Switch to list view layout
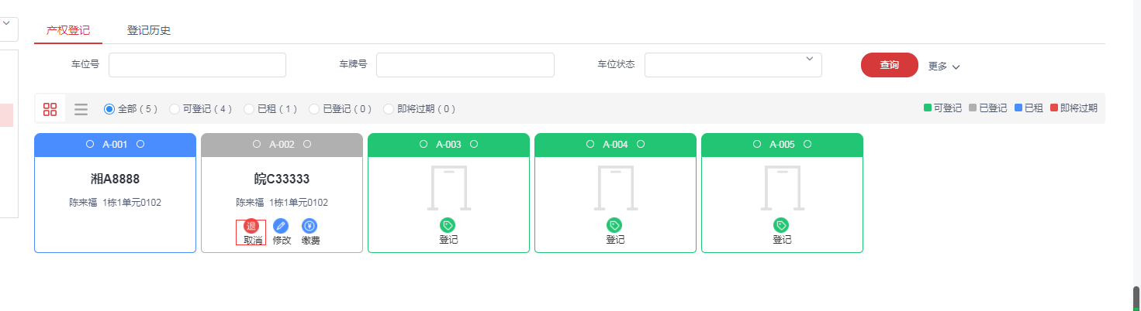This screenshot has width=1141, height=311. [81, 109]
